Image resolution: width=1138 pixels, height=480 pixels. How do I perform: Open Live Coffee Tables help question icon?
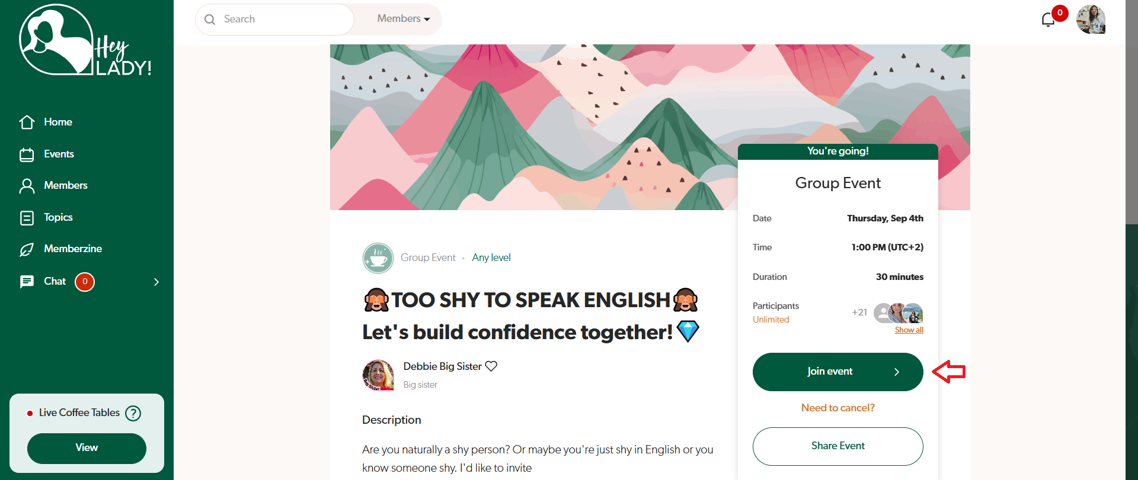[133, 413]
